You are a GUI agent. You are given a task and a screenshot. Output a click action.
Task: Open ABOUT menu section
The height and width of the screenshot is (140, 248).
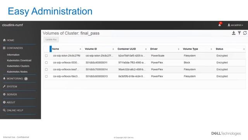11,102
